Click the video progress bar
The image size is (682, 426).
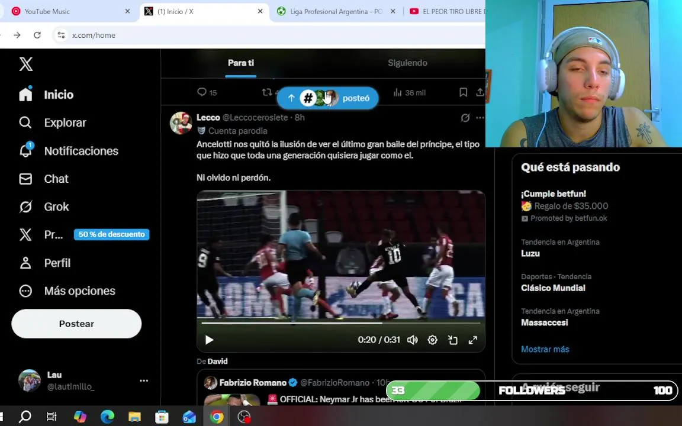tap(340, 323)
